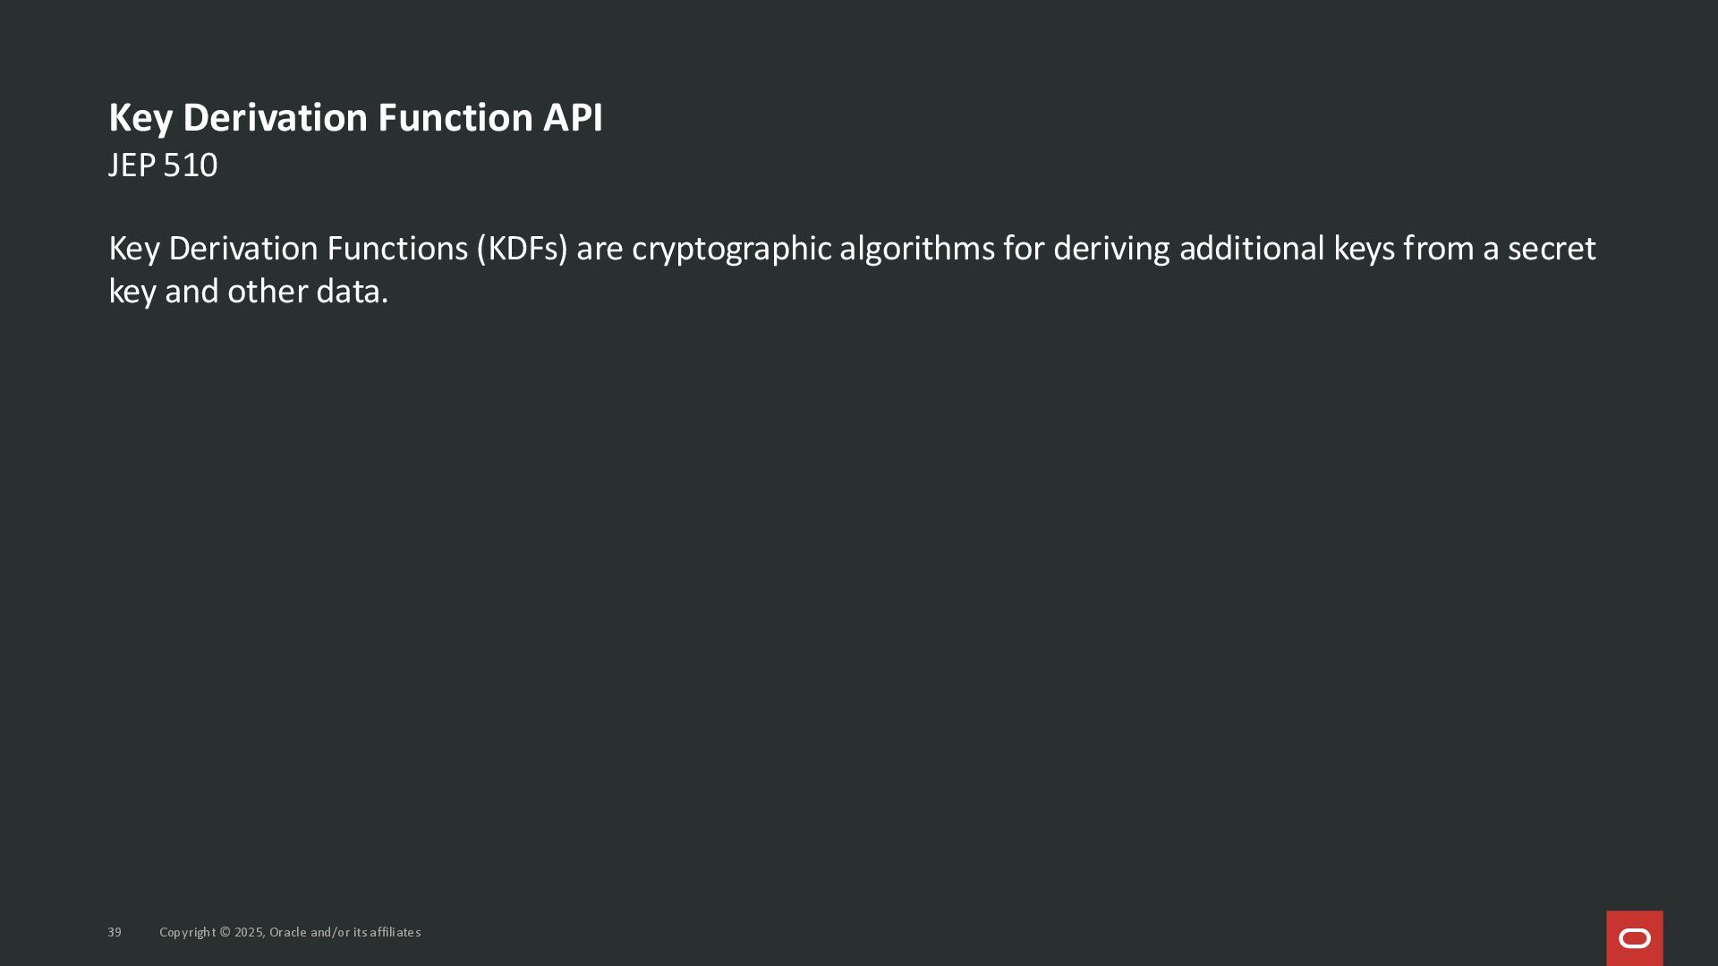Click the word 'secret' ending first line
Screen dimensions: 1718x966
[x=1551, y=249]
